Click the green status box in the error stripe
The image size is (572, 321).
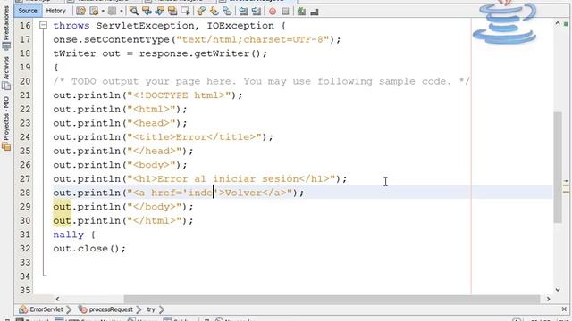click(566, 24)
